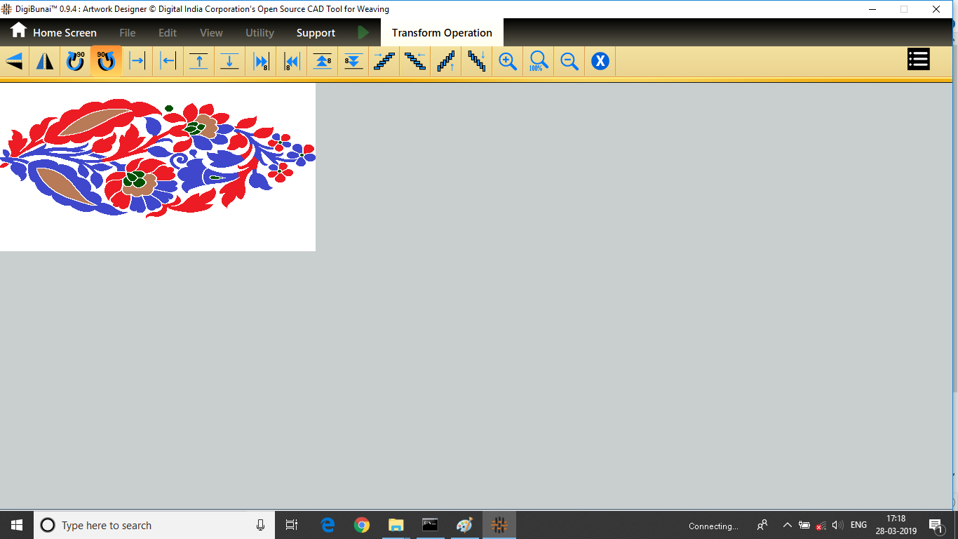Open the Support menu

316,33
